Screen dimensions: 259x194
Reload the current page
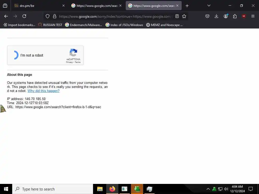pos(24,16)
